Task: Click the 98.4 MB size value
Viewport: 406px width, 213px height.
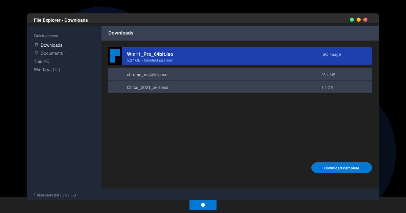Action: [x=328, y=75]
